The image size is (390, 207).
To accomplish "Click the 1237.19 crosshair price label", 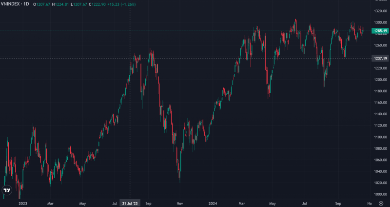I will pos(380,59).
